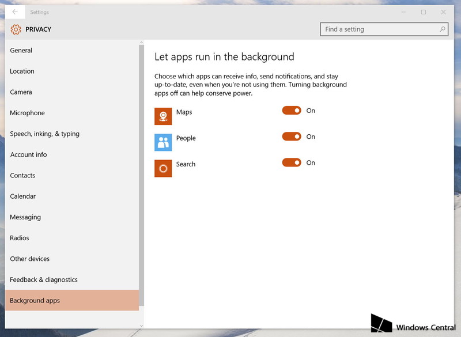This screenshot has width=461, height=337.
Task: Select Background apps in sidebar
Action: pos(35,301)
